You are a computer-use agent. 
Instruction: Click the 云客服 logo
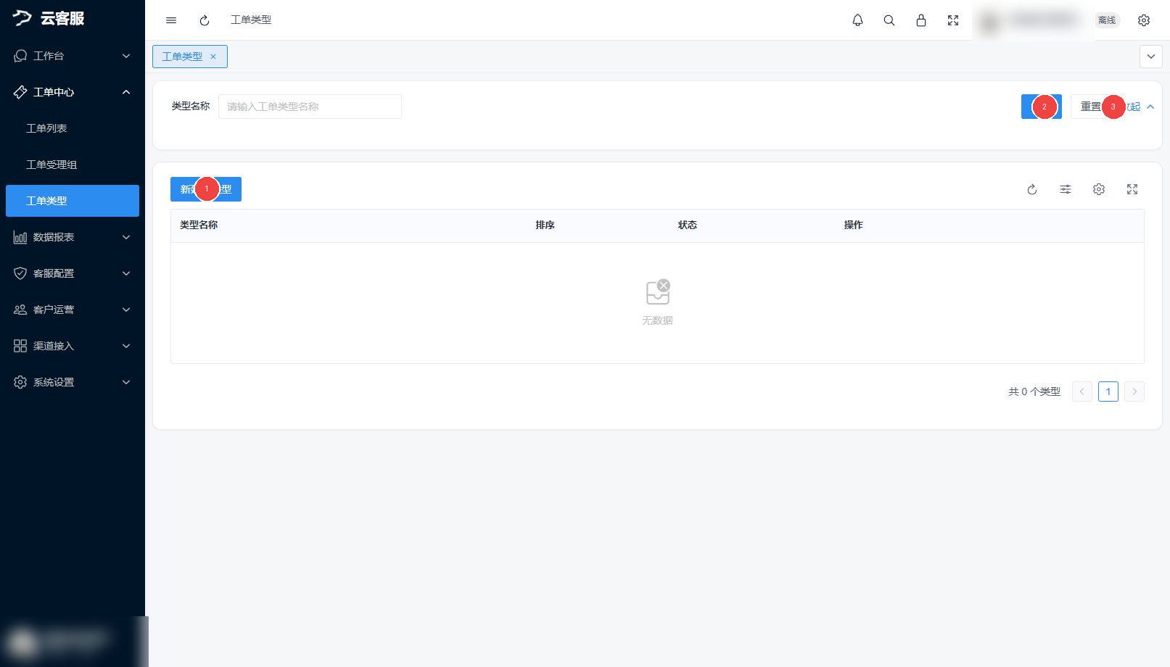coord(49,18)
